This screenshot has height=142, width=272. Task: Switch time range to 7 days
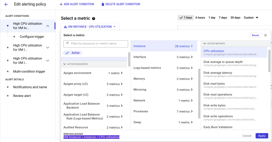pyautogui.click(x=223, y=18)
